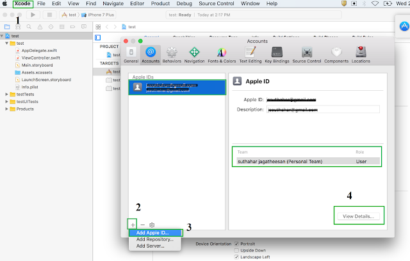The height and width of the screenshot is (261, 410).
Task: Click the battery status icon
Action: [x=388, y=4]
